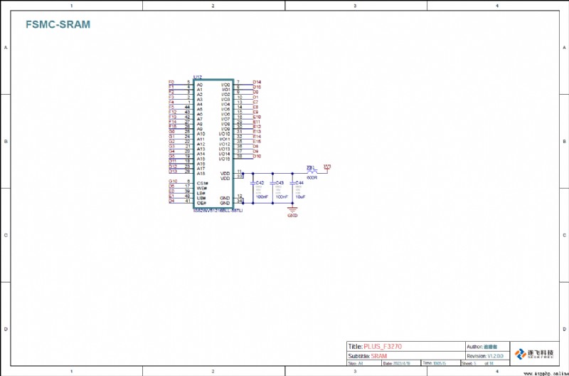This screenshot has height=376, width=569.
Task: Click pin number 44 on U12
Action: [187, 107]
